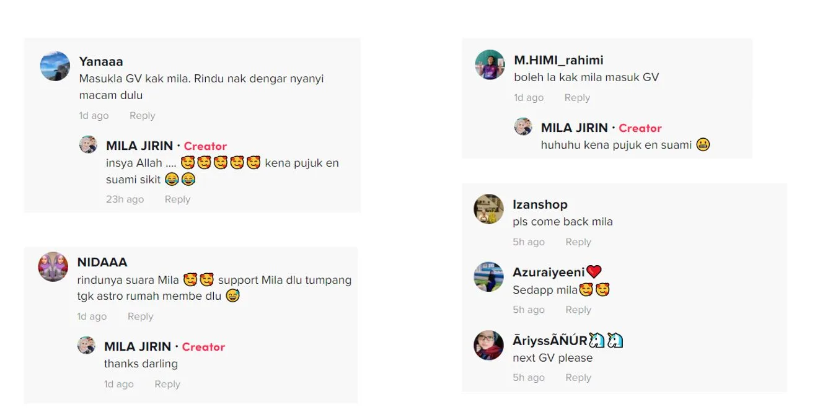Open Yanaaa's profile avatar
Image resolution: width=820 pixels, height=420 pixels.
pos(55,66)
